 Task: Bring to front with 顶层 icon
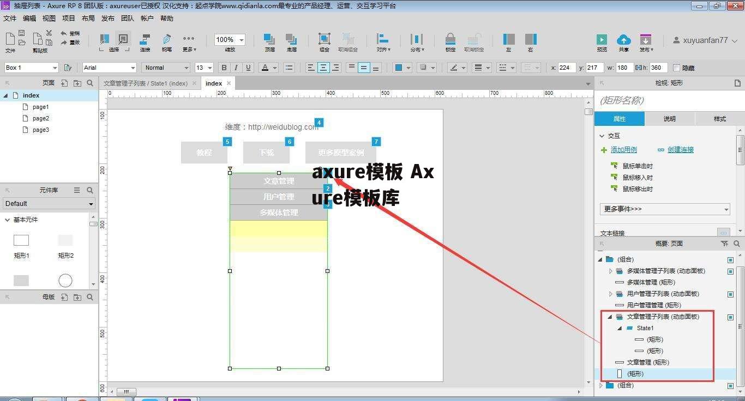pyautogui.click(x=269, y=39)
